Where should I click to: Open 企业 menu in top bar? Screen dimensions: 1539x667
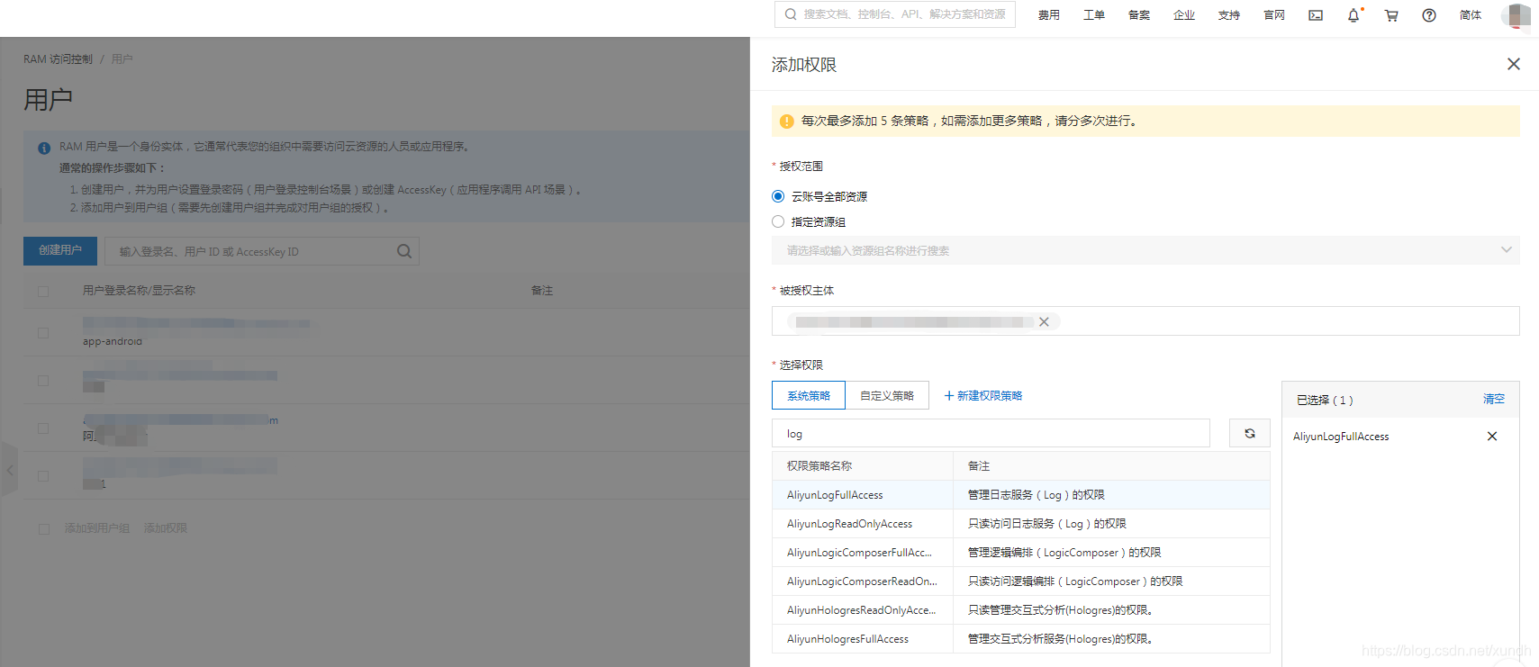(1184, 15)
